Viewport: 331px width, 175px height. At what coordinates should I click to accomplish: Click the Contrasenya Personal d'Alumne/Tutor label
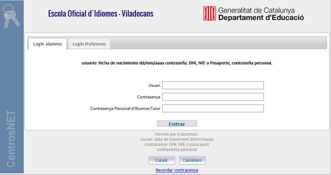pyautogui.click(x=125, y=109)
